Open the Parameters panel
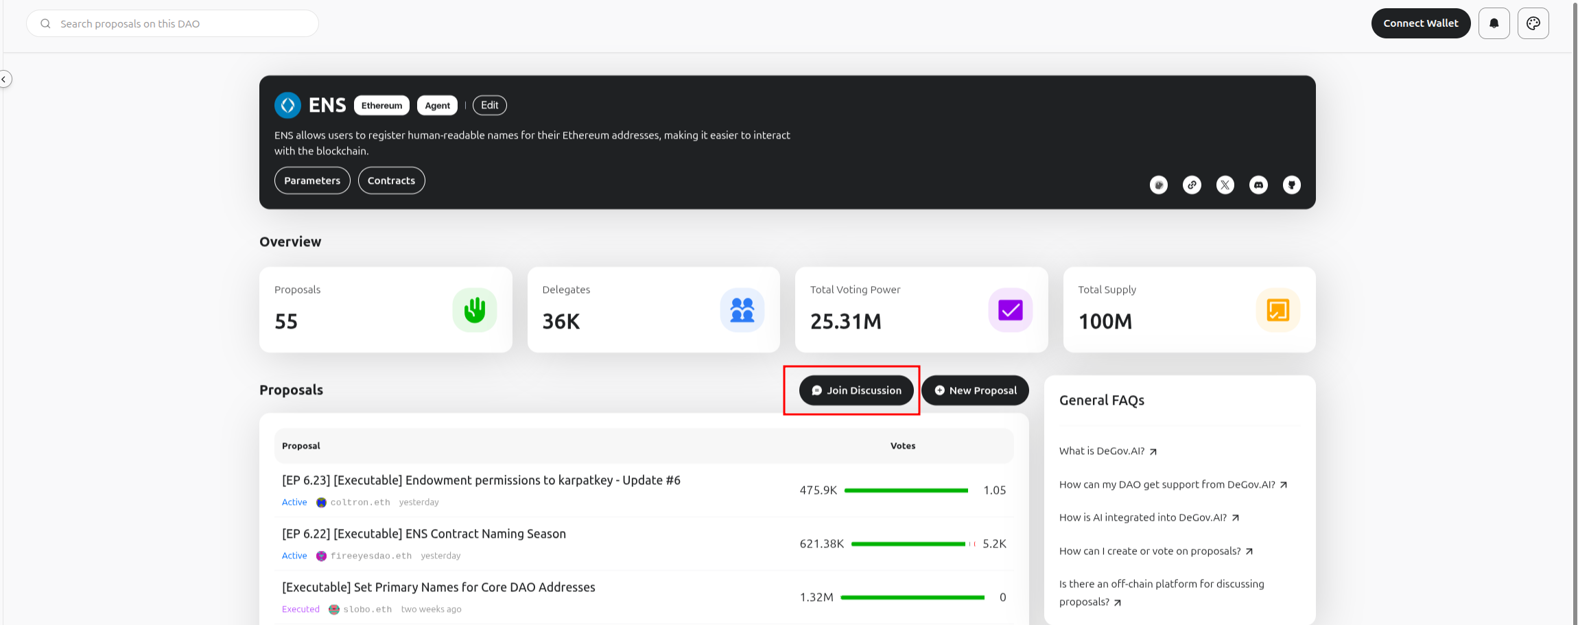 tap(312, 180)
